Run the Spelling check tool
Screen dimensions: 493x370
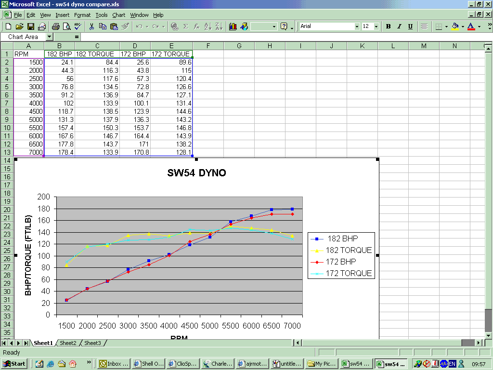pos(78,26)
